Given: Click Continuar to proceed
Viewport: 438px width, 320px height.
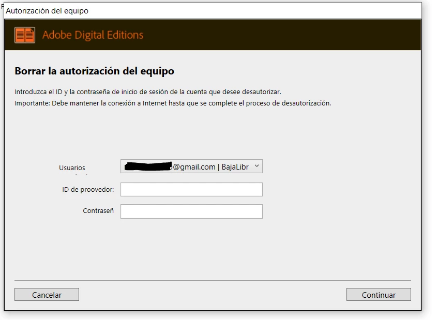Looking at the screenshot, I should click(x=379, y=295).
